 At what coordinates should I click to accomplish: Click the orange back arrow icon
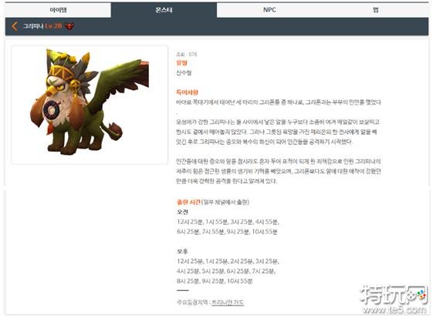click(15, 26)
